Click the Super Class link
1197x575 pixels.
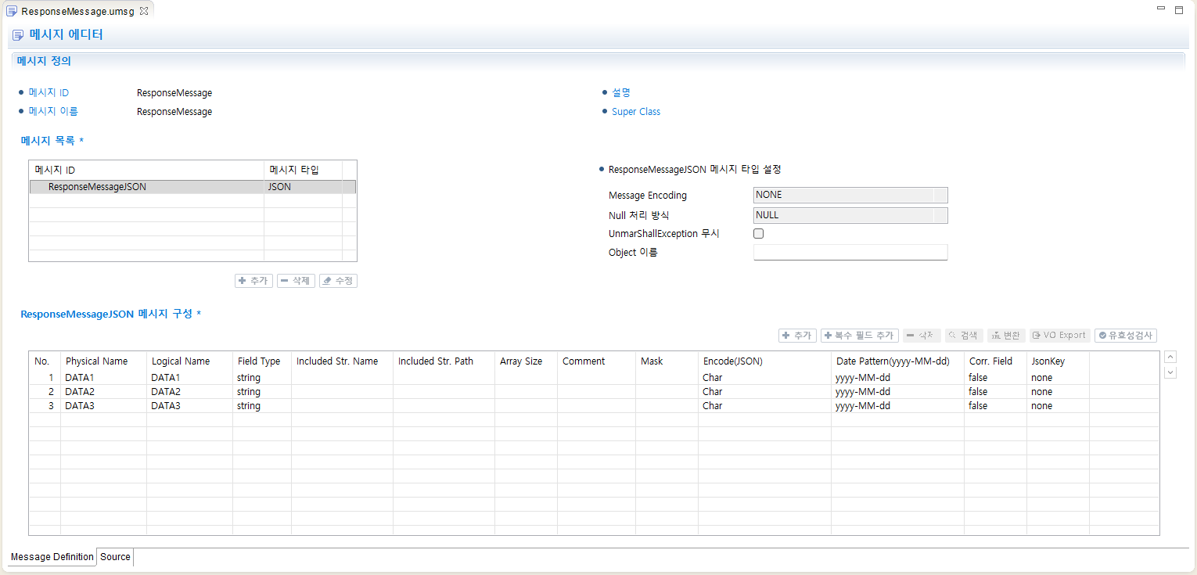[636, 111]
